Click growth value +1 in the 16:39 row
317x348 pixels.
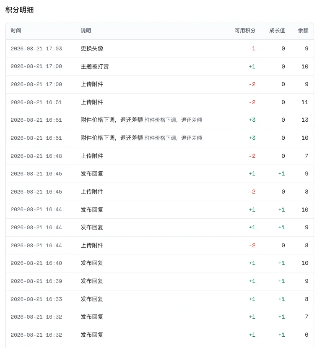click(x=281, y=281)
